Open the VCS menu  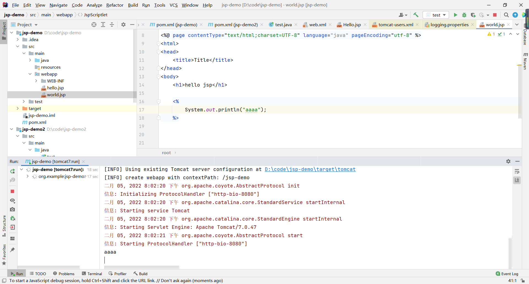pos(174,5)
